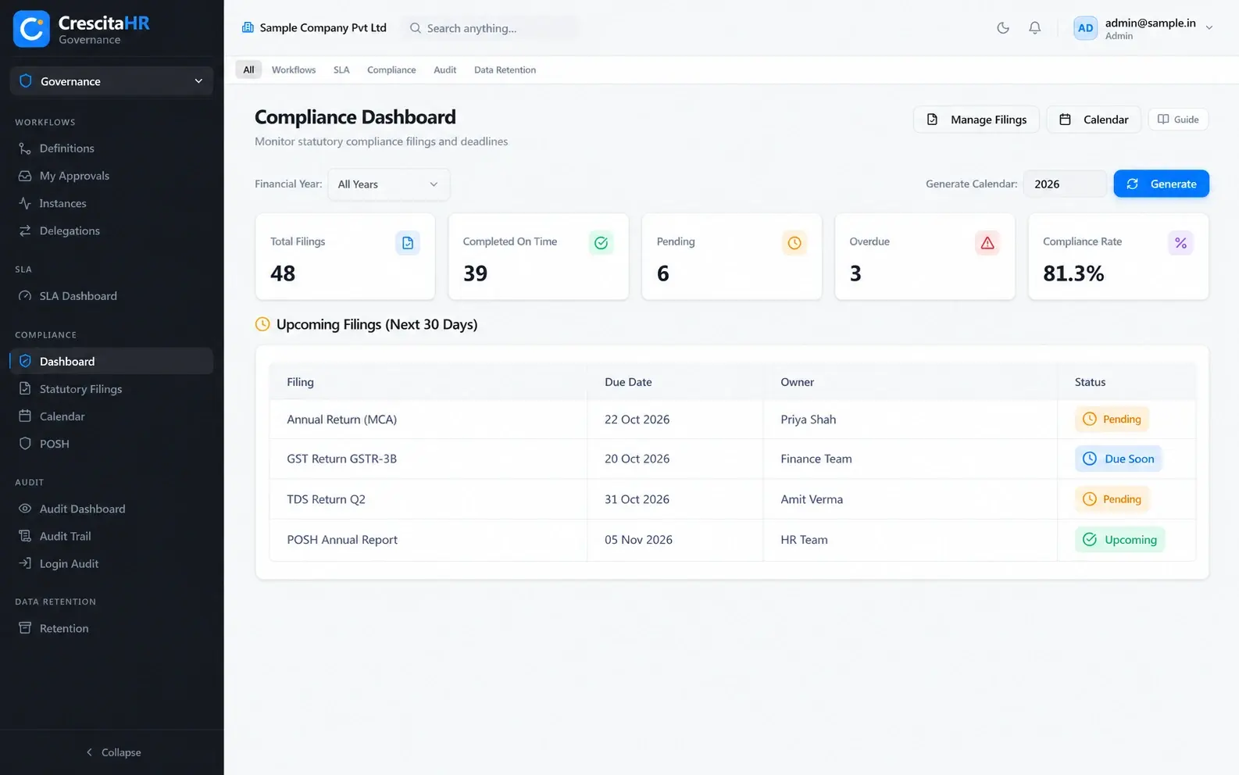This screenshot has height=775, width=1239.
Task: Open the Calendar button in header
Action: [x=1094, y=120]
